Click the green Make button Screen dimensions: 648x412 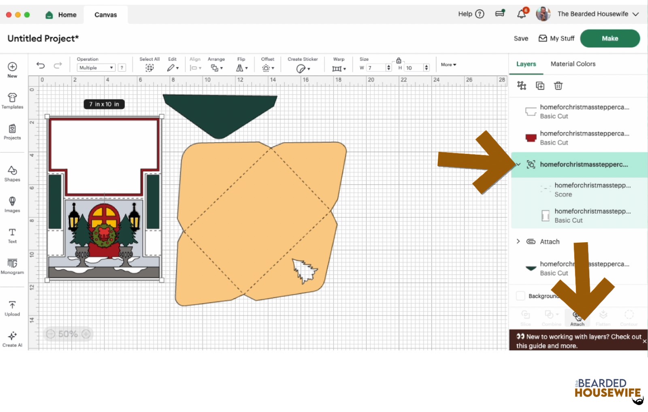(610, 38)
